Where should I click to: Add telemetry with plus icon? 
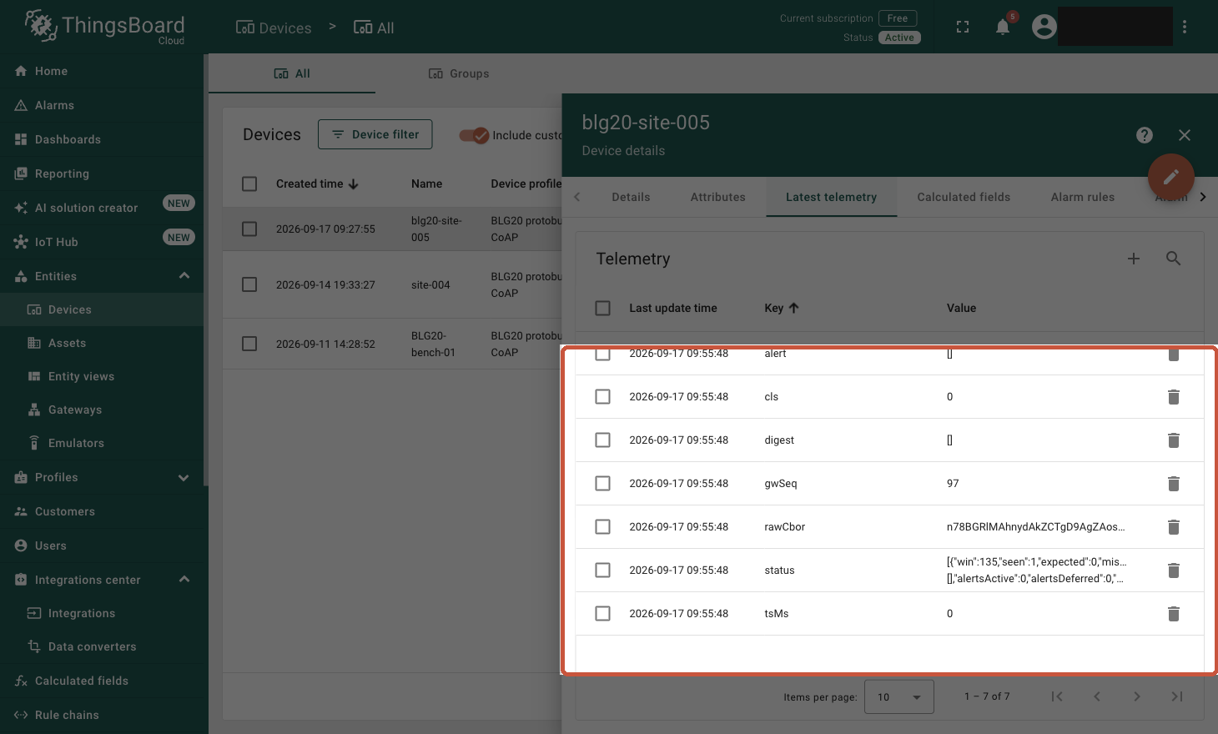coord(1134,259)
